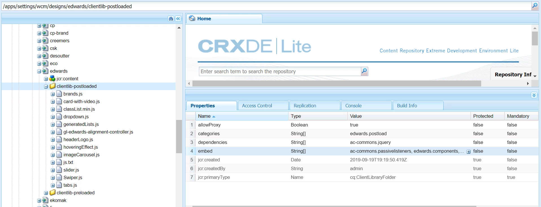Click the js.txt file icon
541x207 pixels.
tap(59, 162)
